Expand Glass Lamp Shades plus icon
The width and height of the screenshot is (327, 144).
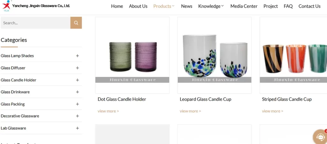77,56
